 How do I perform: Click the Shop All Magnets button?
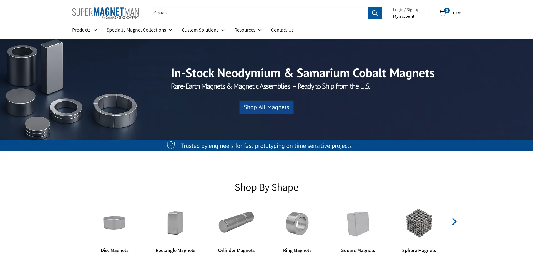pos(266,107)
